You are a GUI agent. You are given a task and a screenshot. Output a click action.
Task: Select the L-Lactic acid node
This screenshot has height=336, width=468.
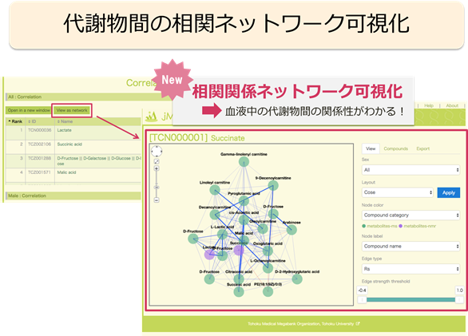click(x=222, y=235)
